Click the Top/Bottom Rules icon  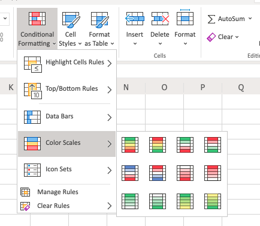click(x=33, y=91)
